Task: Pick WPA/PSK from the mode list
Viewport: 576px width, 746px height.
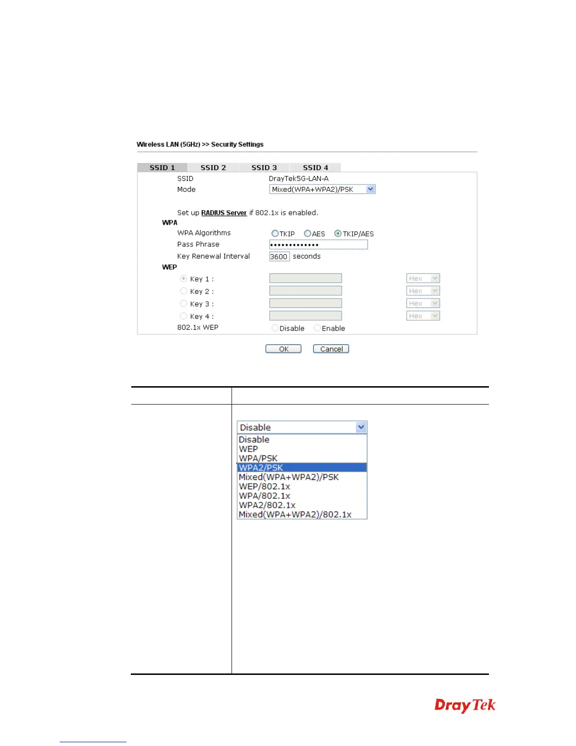Action: coord(302,458)
